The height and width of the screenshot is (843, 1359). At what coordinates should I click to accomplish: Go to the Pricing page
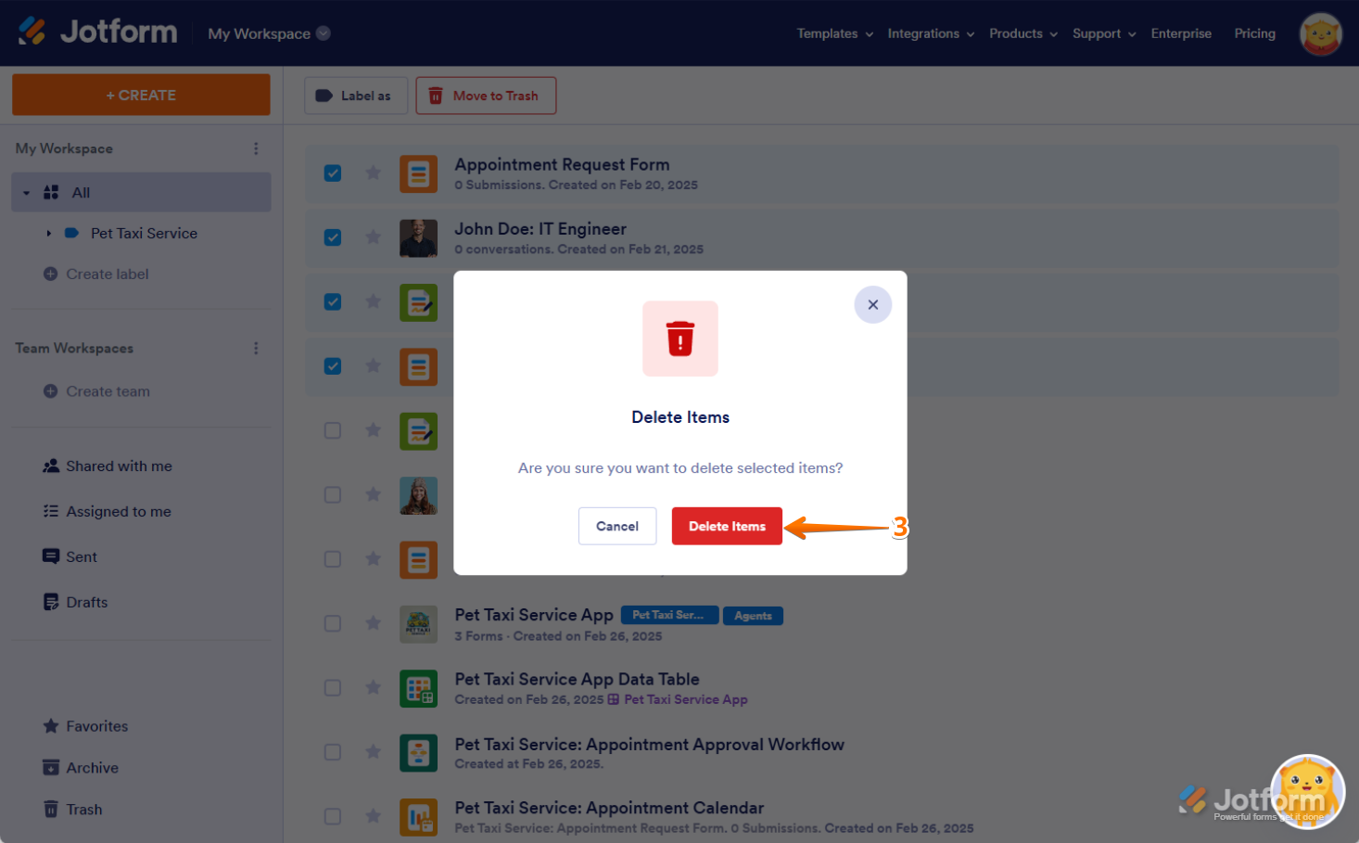(x=1254, y=33)
